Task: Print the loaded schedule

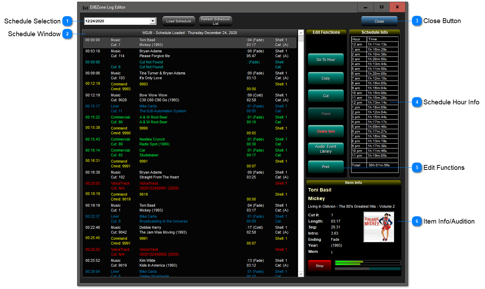Action: 326,167
